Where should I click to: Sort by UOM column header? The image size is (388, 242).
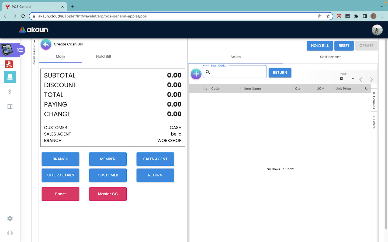[320, 88]
